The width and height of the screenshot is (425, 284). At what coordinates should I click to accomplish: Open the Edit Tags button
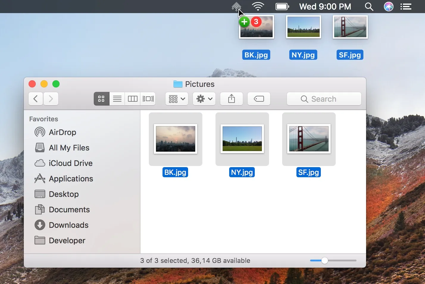(x=259, y=99)
